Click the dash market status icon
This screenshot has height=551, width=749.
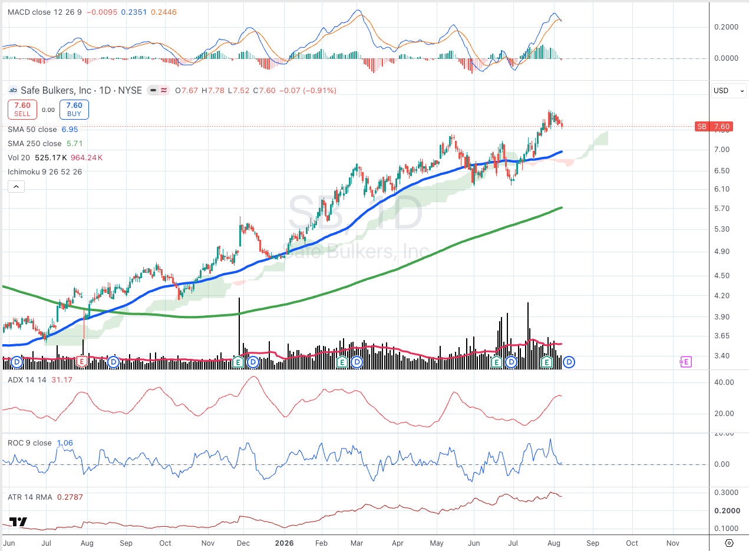tap(153, 90)
